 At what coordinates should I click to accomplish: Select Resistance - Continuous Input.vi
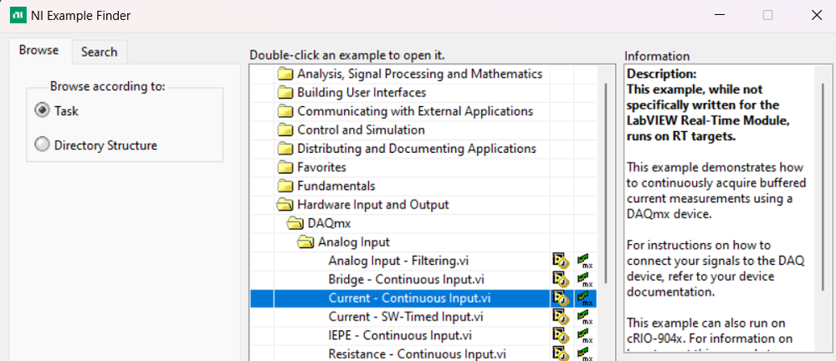click(417, 354)
